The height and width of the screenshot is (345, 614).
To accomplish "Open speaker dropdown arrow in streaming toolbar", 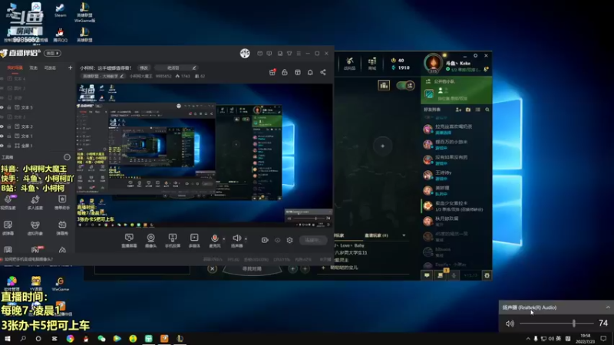I will (246, 238).
